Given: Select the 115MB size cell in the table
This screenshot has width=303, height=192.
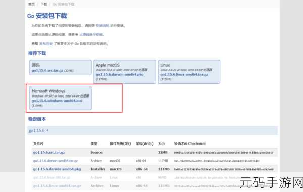Looking at the screenshot, I should tap(164, 186).
